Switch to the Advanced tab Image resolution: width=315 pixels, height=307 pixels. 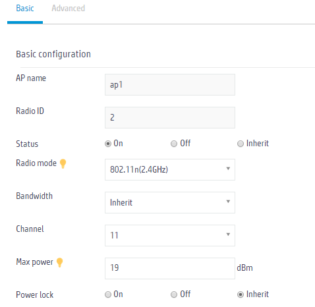tap(69, 9)
